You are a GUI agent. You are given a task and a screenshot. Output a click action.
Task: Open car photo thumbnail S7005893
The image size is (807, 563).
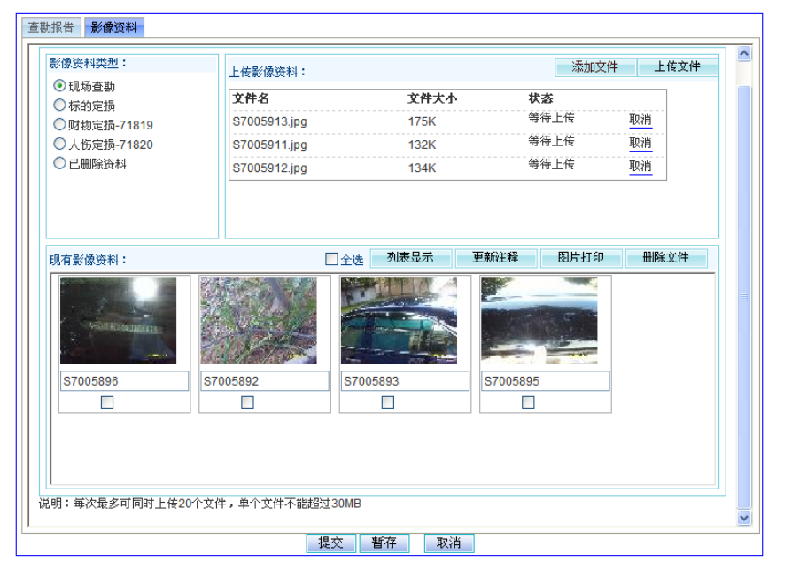(399, 320)
